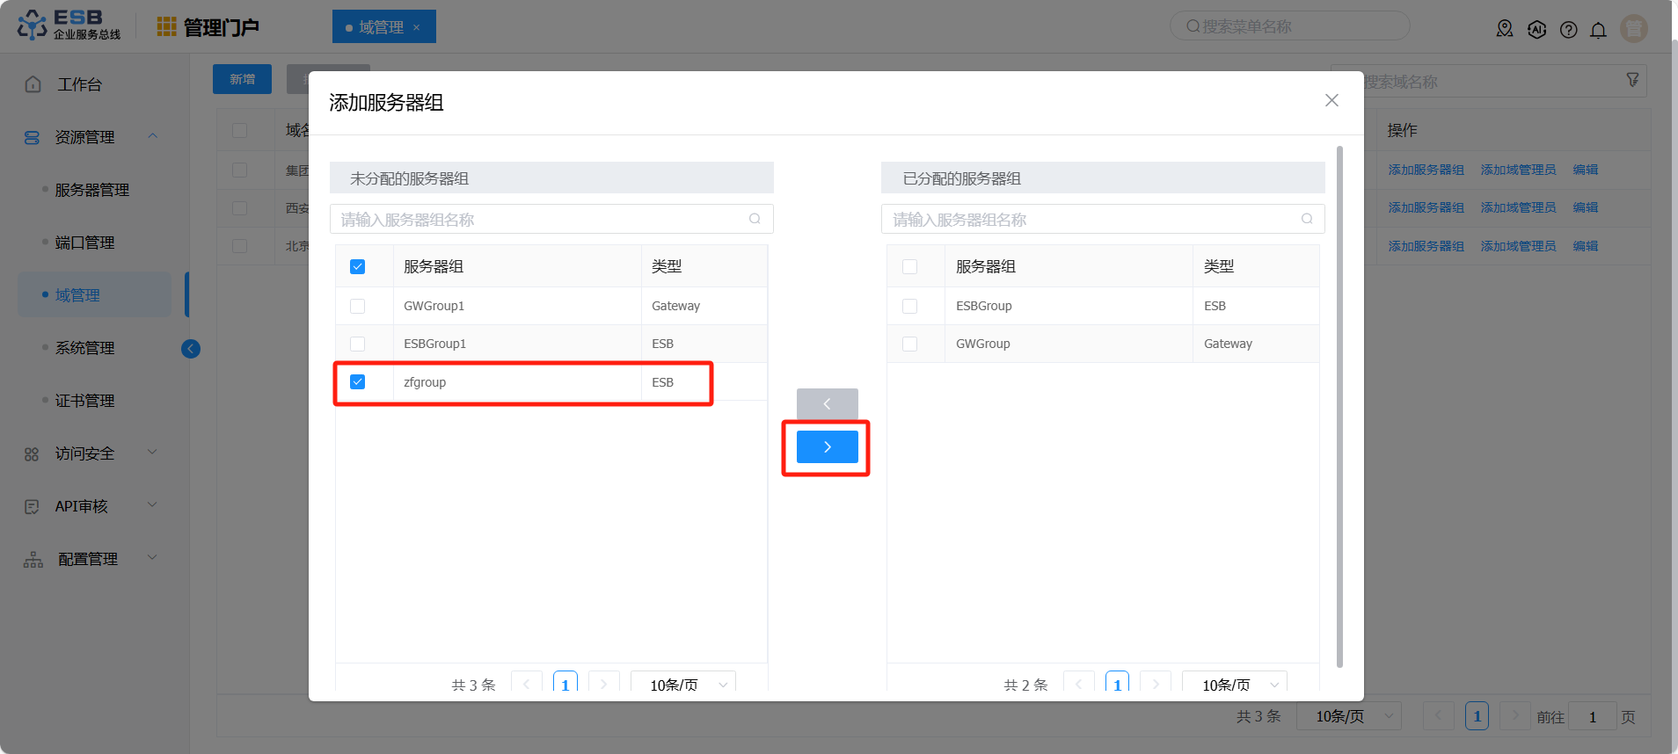This screenshot has width=1678, height=754.
Task: Focus 请输入服务器组名称 field under 未分配的服务器组
Action: pos(551,219)
